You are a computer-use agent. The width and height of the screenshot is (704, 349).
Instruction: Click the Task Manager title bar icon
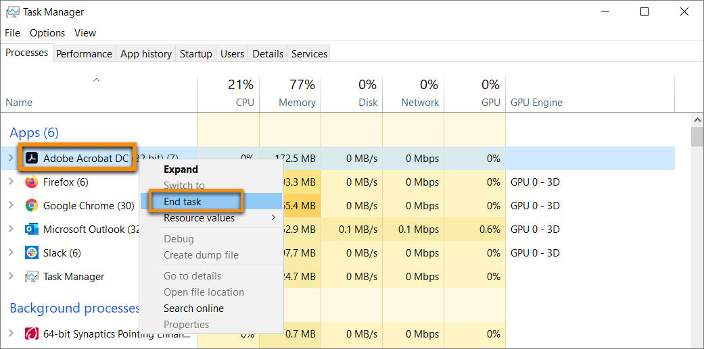click(x=12, y=12)
